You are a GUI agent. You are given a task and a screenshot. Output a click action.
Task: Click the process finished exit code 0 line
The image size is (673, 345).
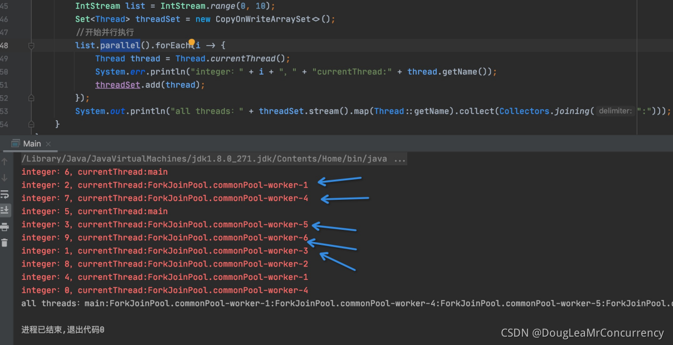coord(62,330)
